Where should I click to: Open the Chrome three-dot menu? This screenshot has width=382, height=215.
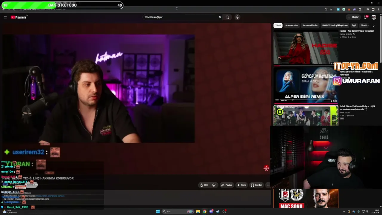(x=378, y=10)
